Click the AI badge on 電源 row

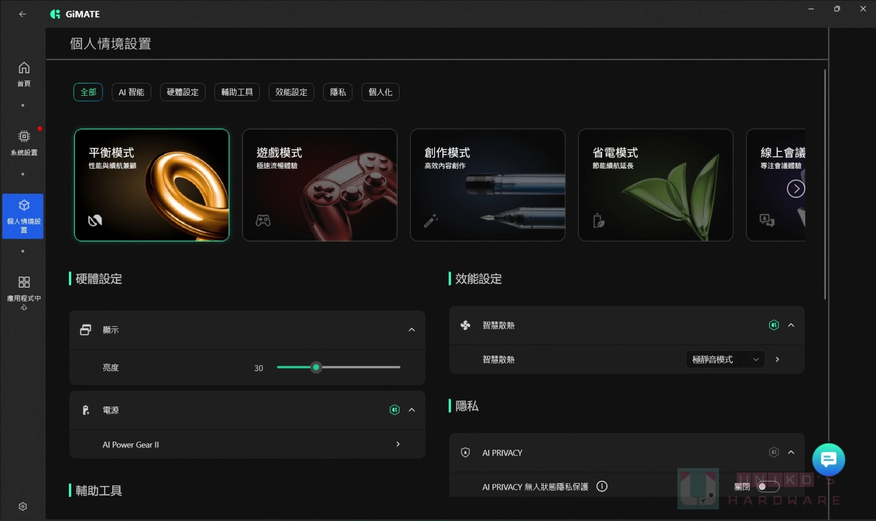(395, 410)
